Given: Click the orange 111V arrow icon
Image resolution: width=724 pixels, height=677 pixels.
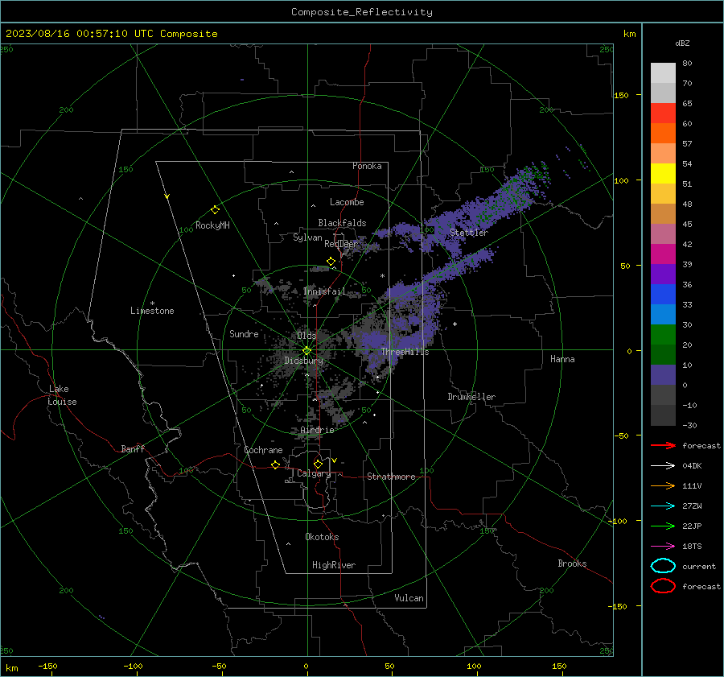Looking at the screenshot, I should click(x=663, y=485).
